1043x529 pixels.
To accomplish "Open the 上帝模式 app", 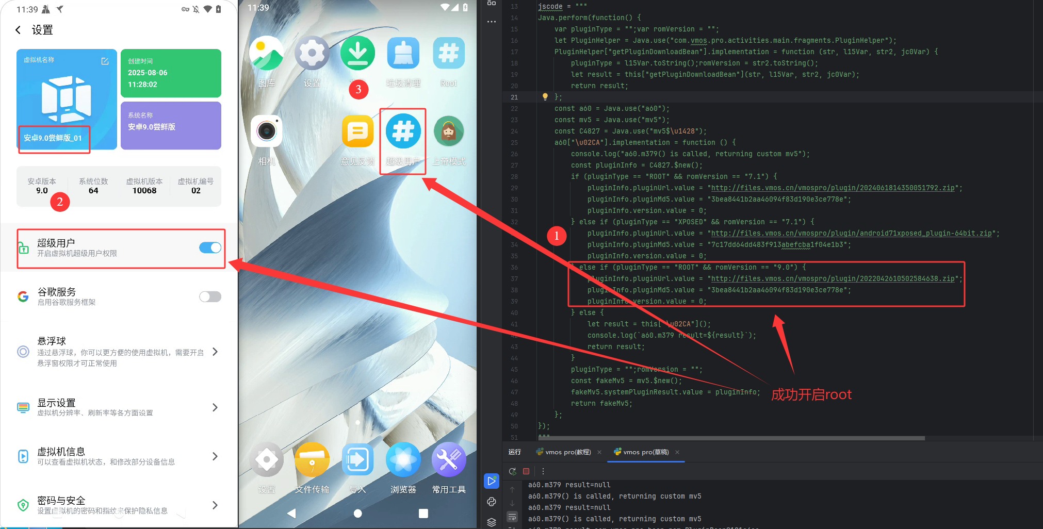I will pos(448,131).
